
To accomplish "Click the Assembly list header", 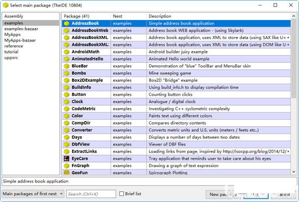I will (x=31, y=16).
